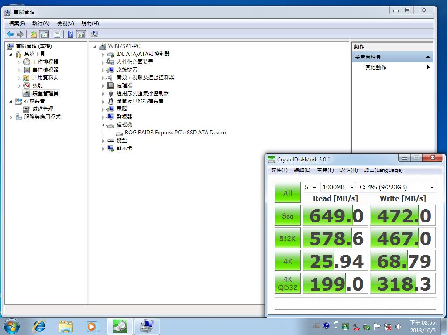Switch to Computer Management taskbar button
447x335 pixels.
[147, 326]
